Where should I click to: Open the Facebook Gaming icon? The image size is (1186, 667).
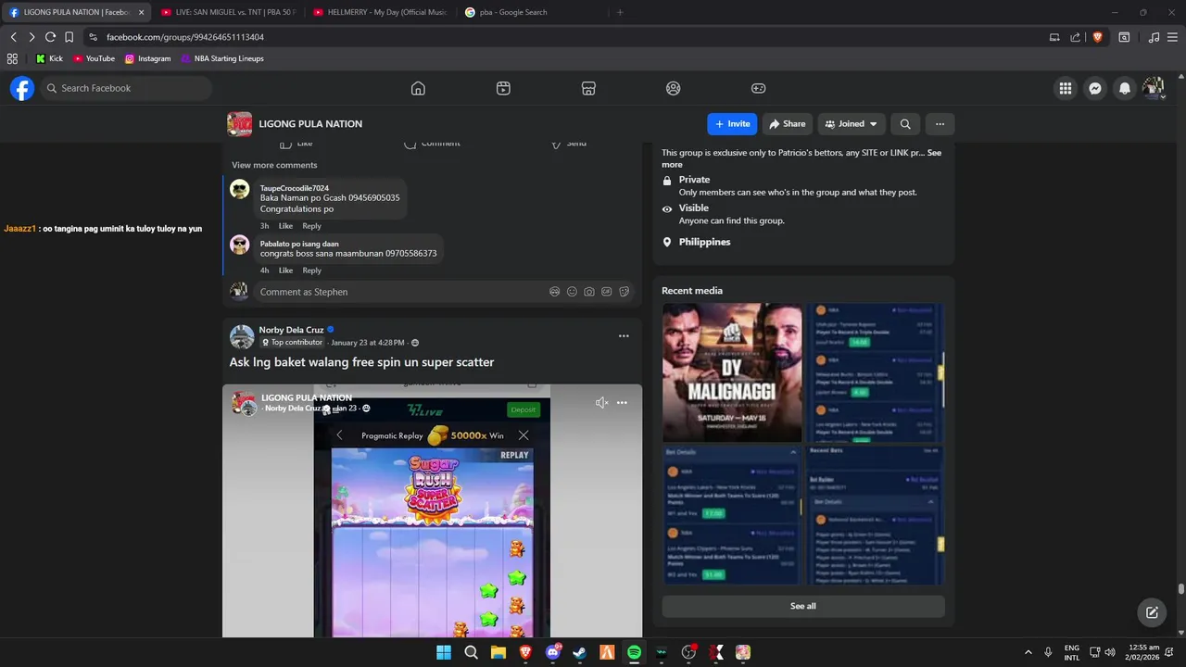point(758,88)
